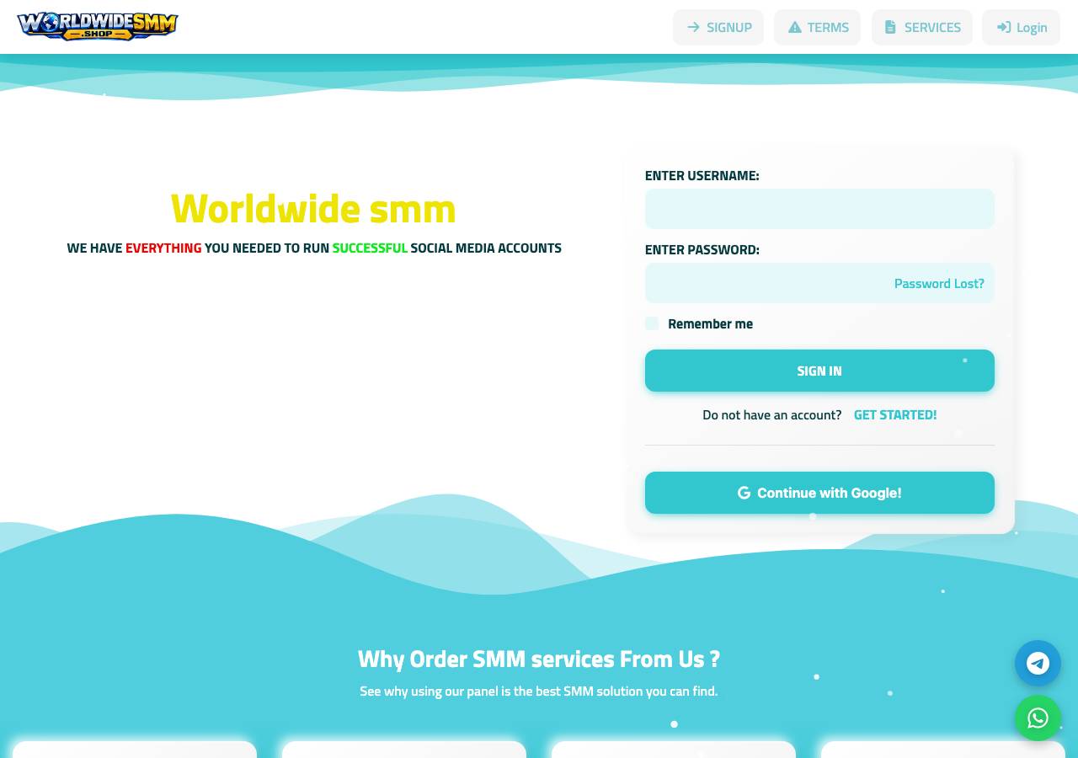Click the GET STARTED! link
Image resolution: width=1078 pixels, height=758 pixels.
pyautogui.click(x=895, y=414)
